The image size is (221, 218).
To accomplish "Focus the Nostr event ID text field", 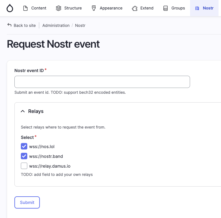I will point(102,82).
